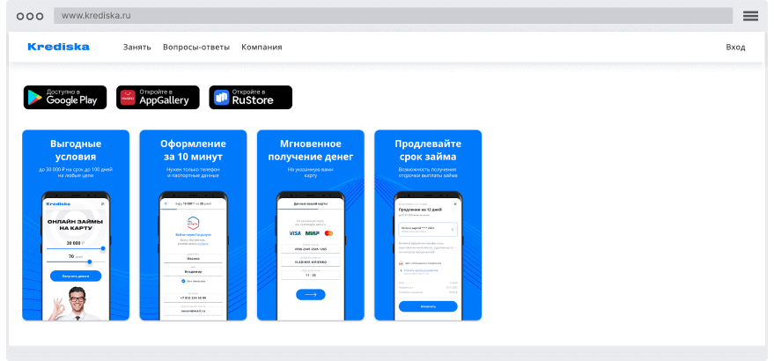This screenshot has width=774, height=361.
Task: Click the www.krediska.ru address bar
Action: point(393,16)
